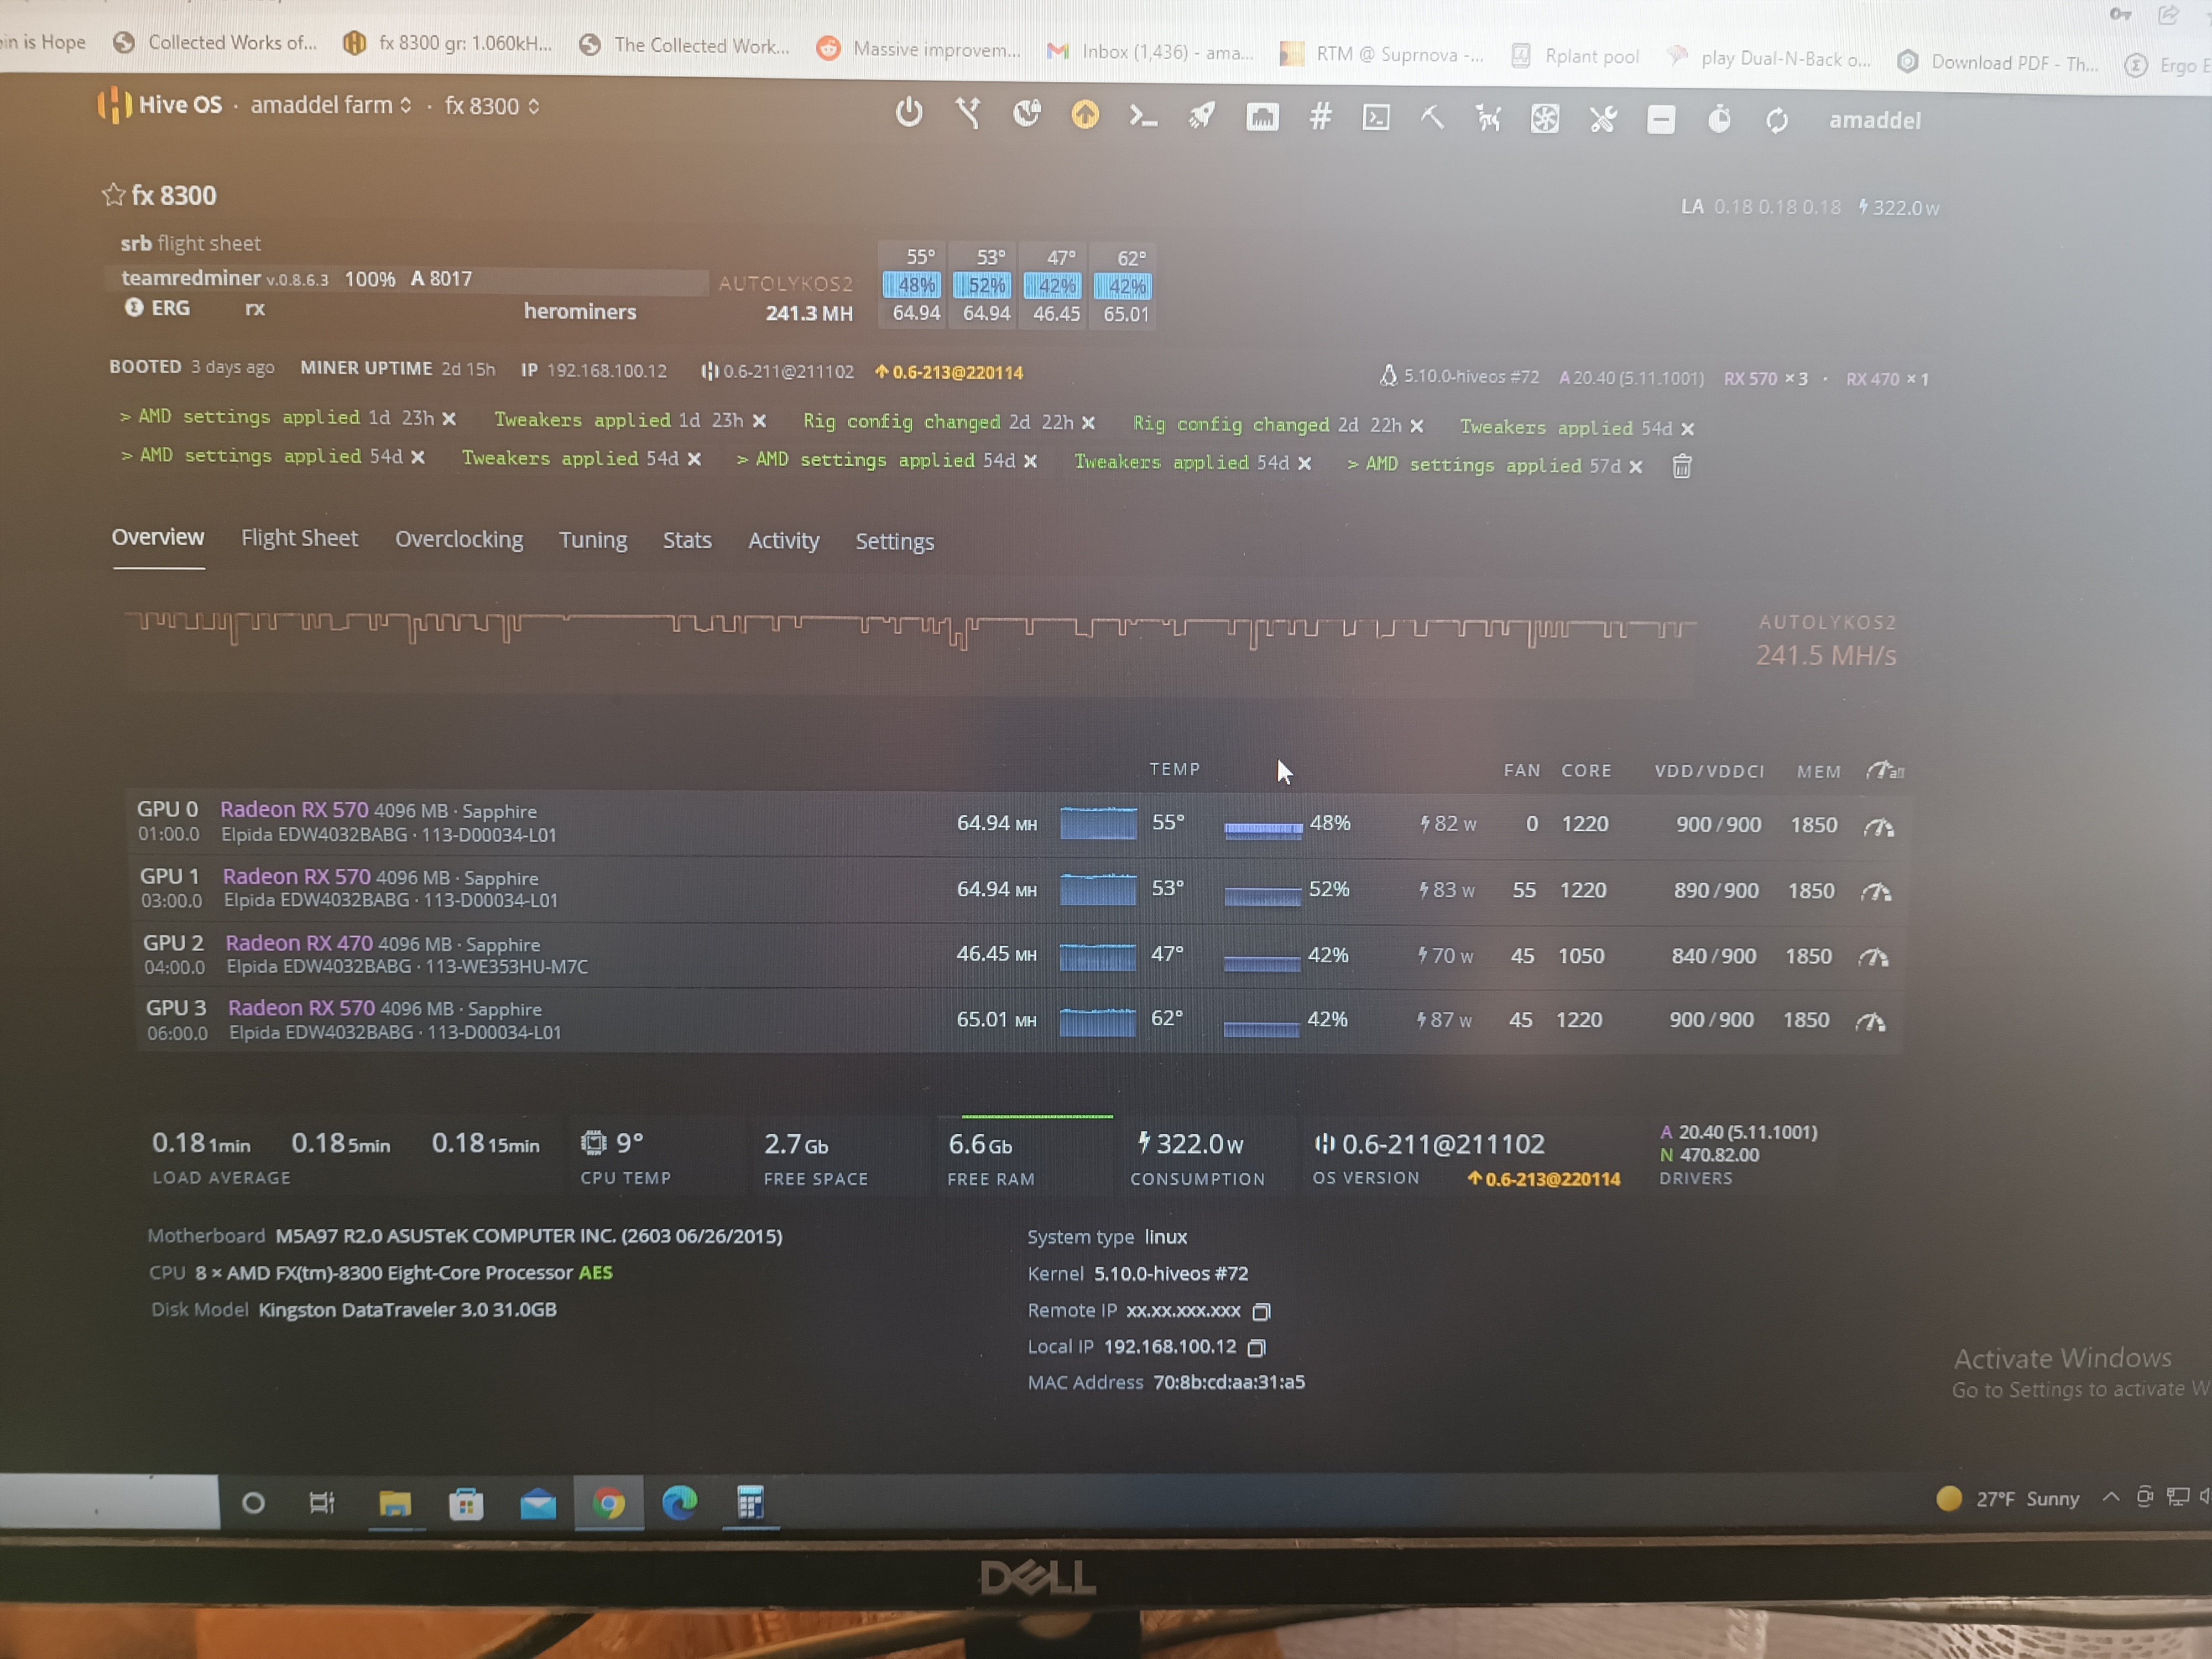Open GPU 2 tuning speedometer icon
Viewport: 2212px width, 1659px height.
pyautogui.click(x=1873, y=958)
